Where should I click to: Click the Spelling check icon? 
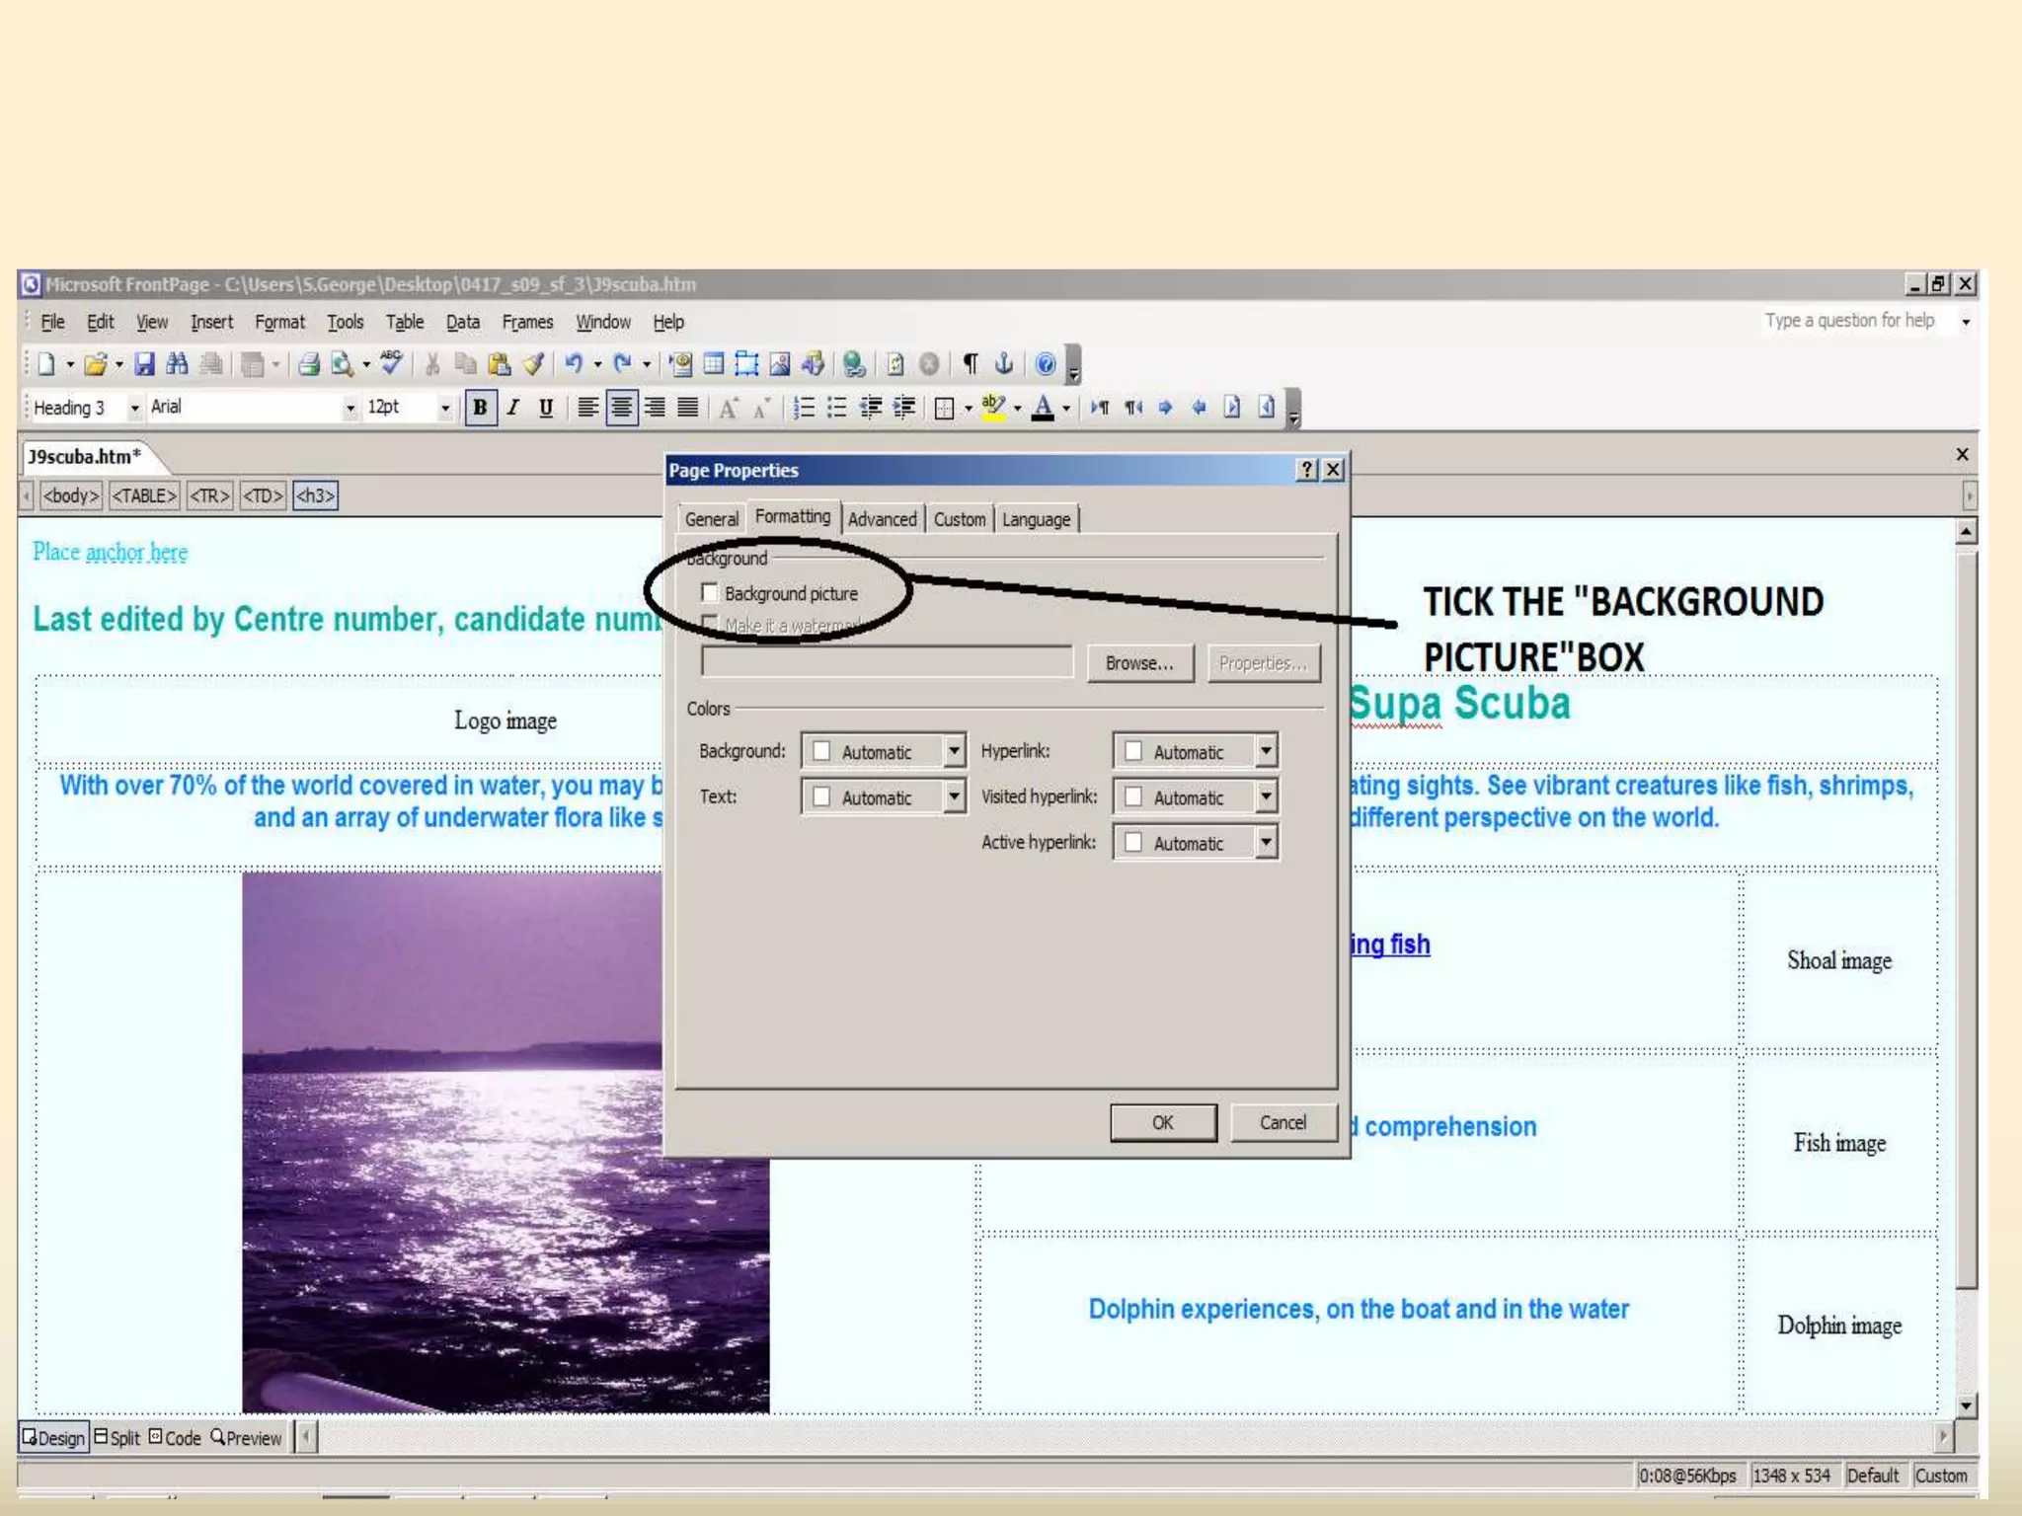(x=391, y=362)
